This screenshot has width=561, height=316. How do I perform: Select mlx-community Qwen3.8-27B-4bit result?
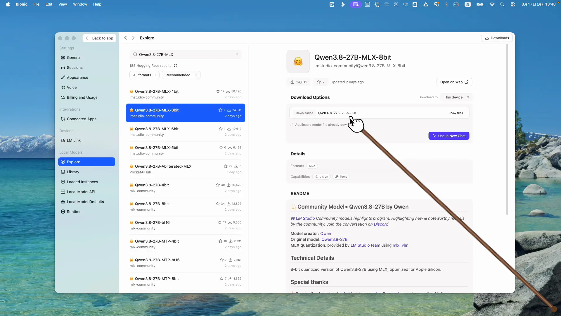pyautogui.click(x=186, y=188)
